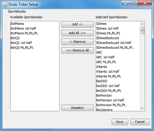This screenshot has height=131, width=154.
Task: Select BetMania ML/RL/PL entry
Action: click(35, 33)
